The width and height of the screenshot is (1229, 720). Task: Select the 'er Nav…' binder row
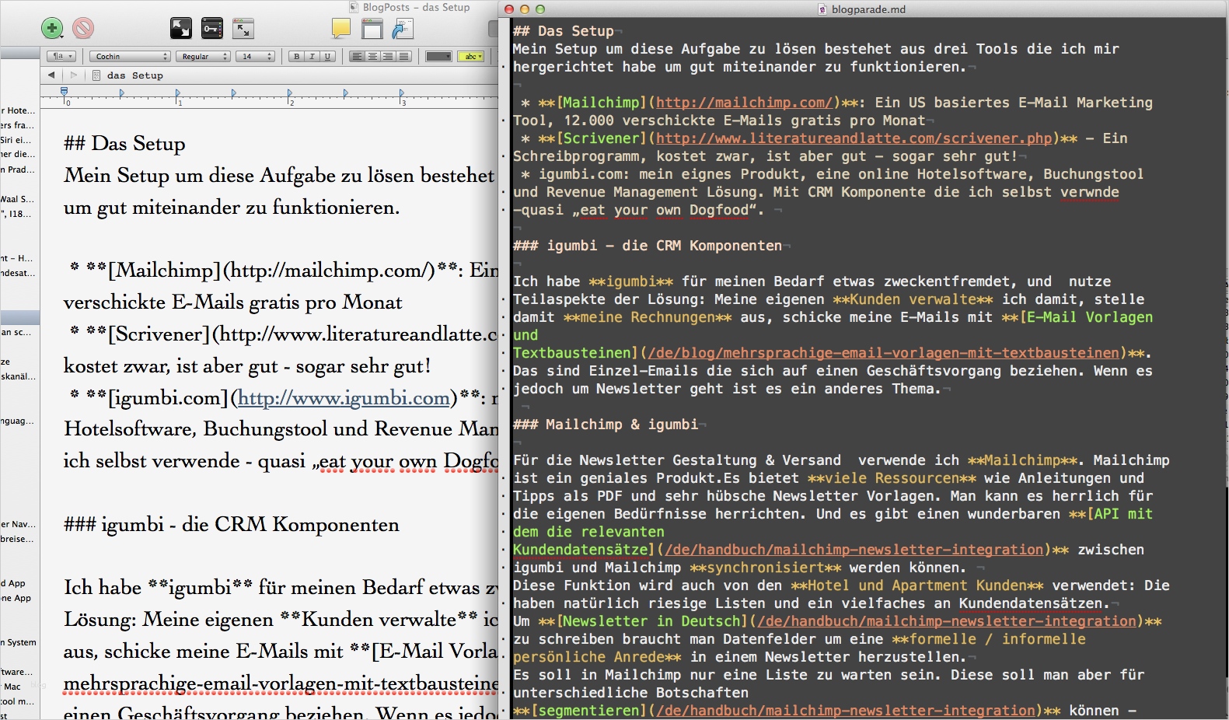point(17,524)
